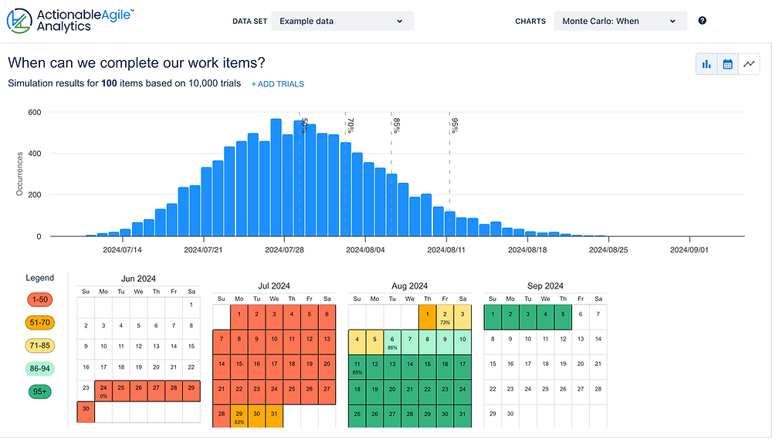The height and width of the screenshot is (440, 772).
Task: Click the tallest histogram bar near 2024/07/28
Action: pyautogui.click(x=276, y=178)
